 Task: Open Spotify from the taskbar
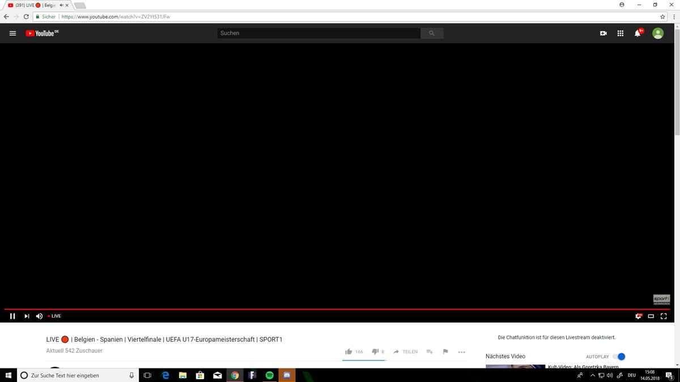[270, 375]
